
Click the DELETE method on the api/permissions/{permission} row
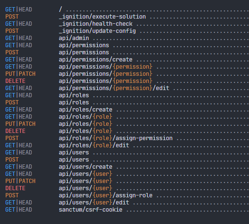[15, 81]
